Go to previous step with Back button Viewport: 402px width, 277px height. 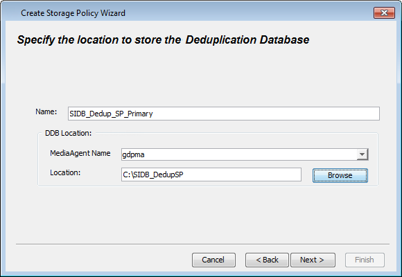tap(267, 260)
